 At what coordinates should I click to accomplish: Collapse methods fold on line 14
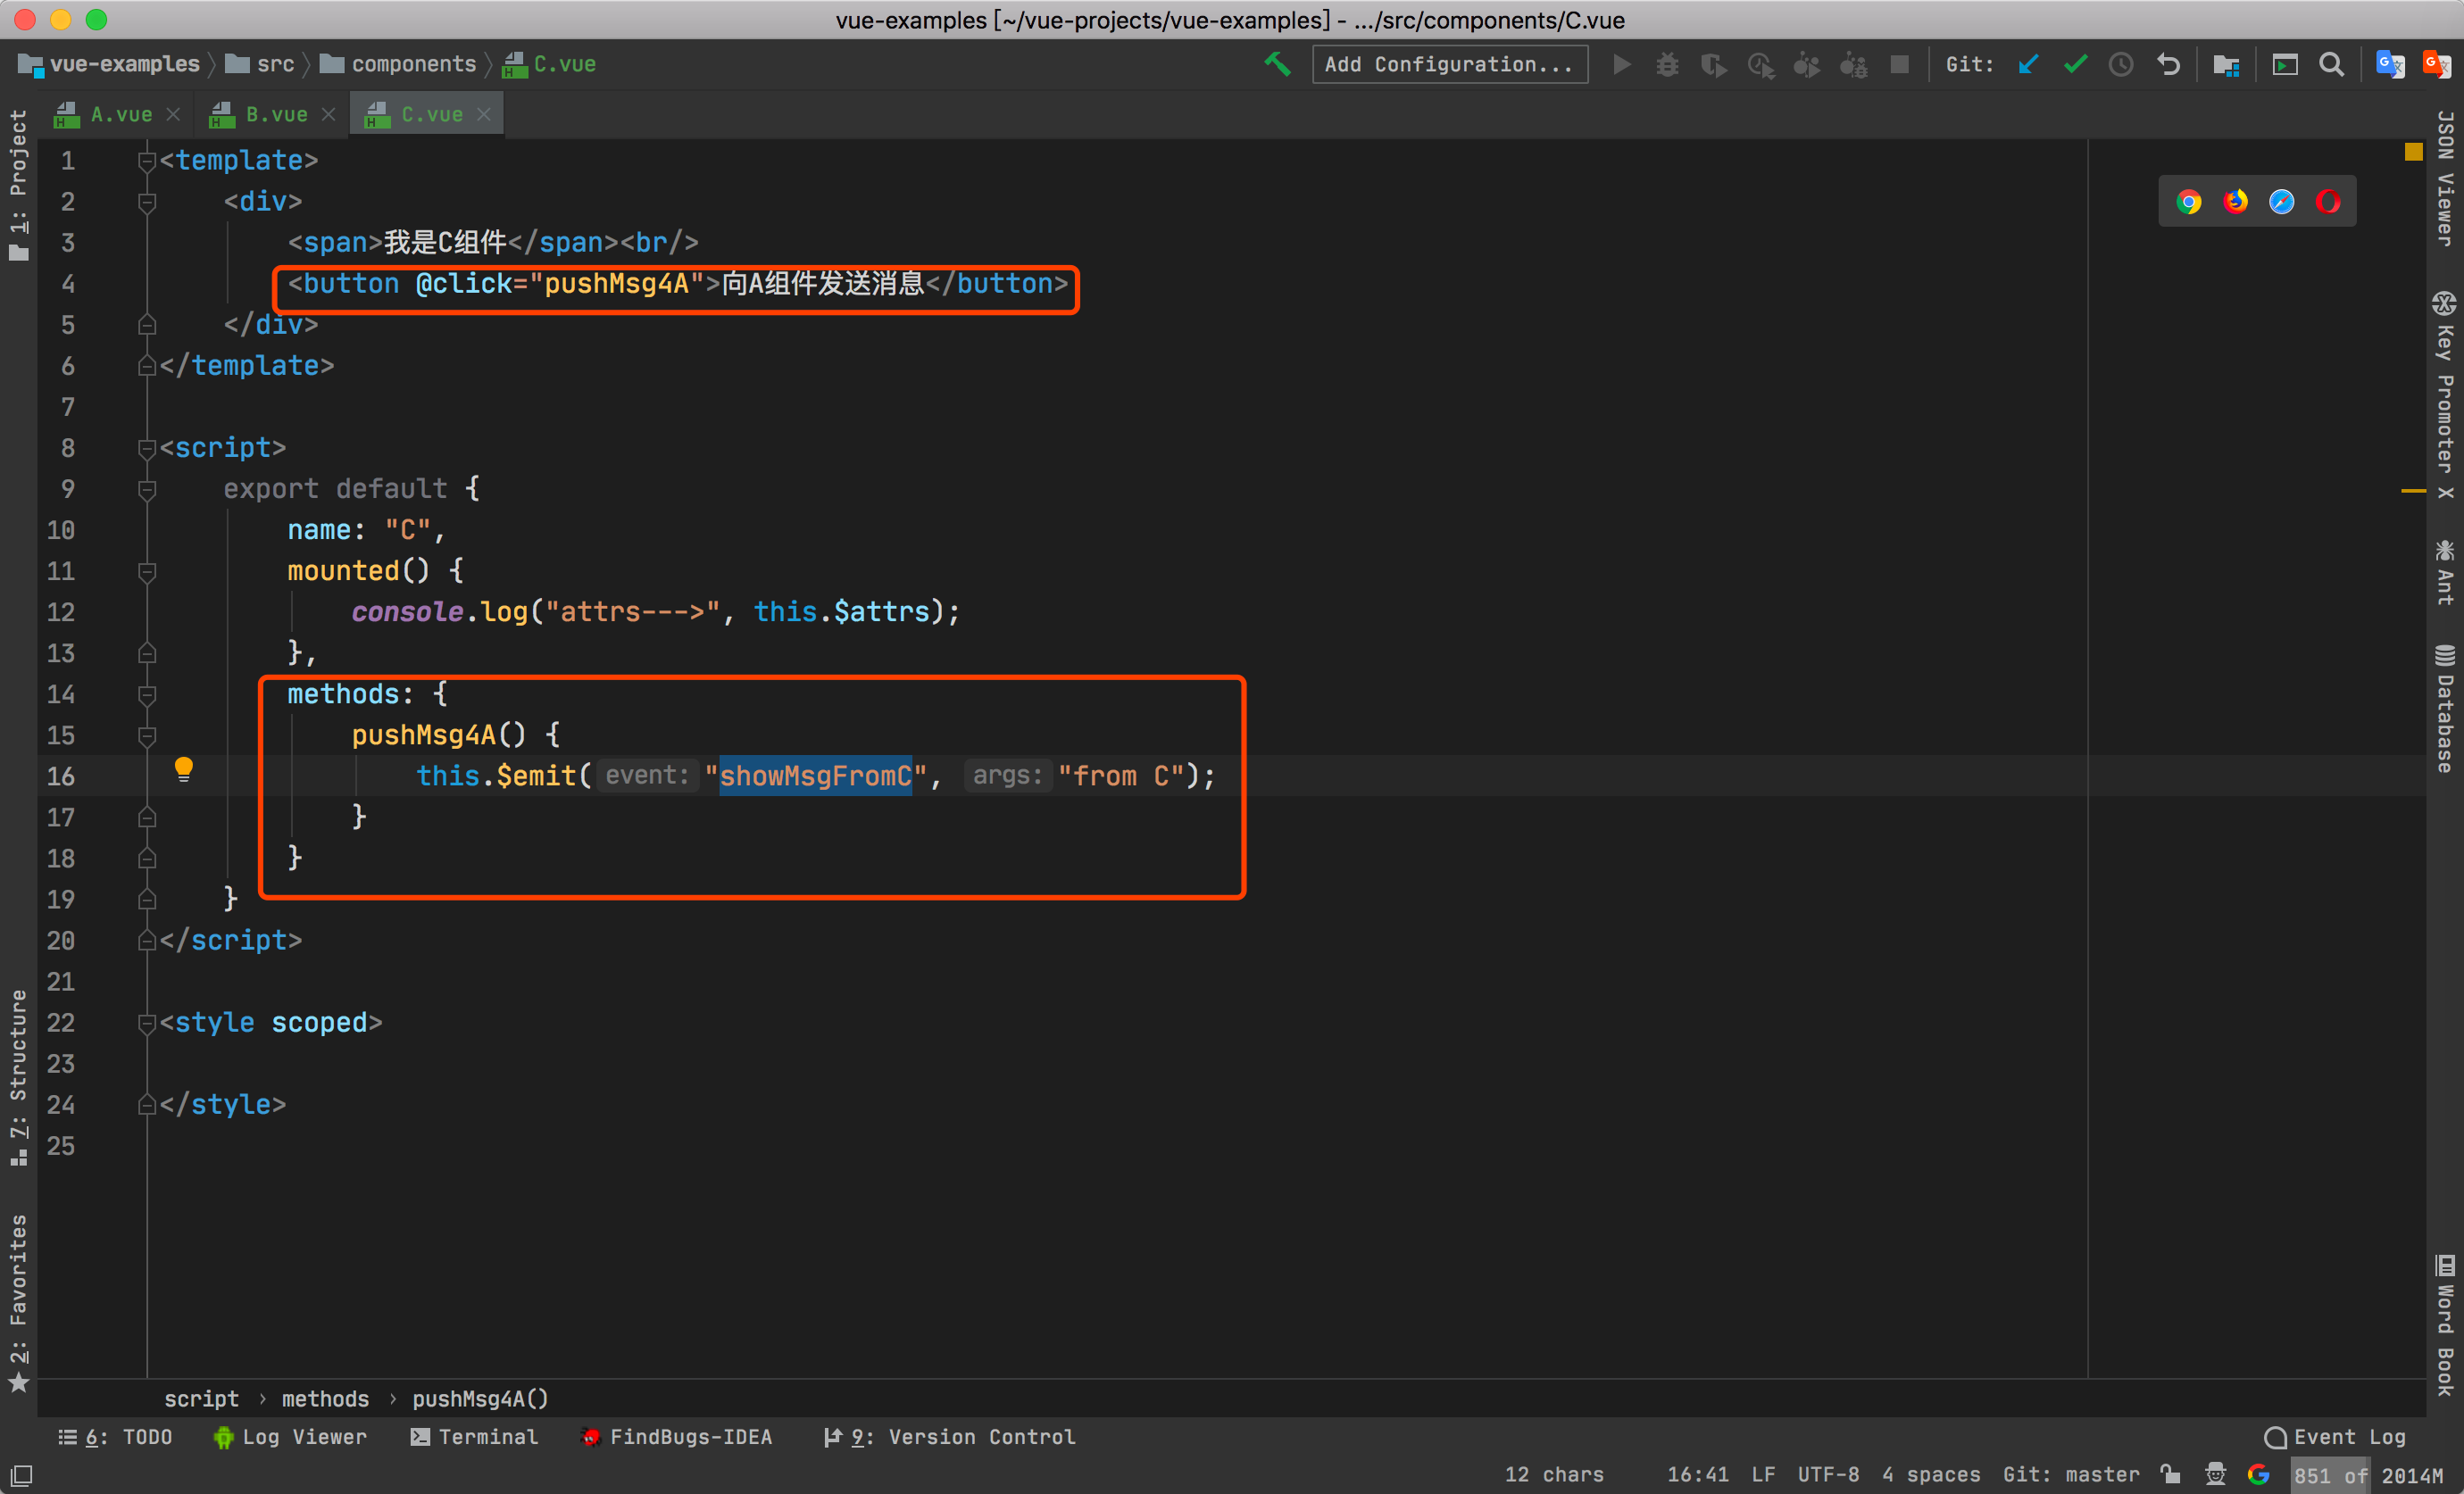147,694
